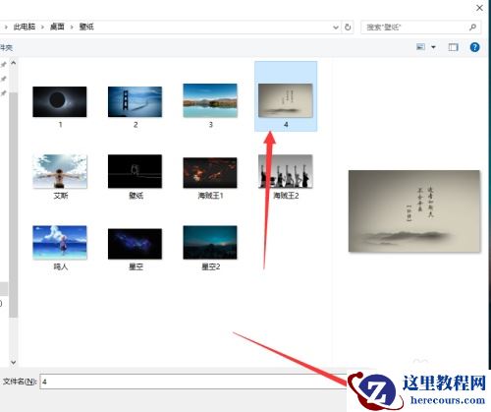Click the file name input field

tap(193, 382)
